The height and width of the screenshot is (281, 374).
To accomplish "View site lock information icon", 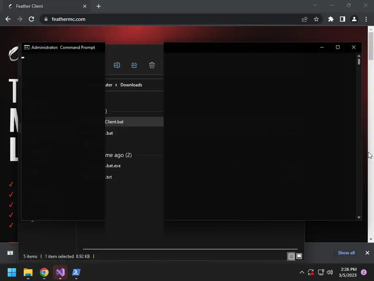I will coord(46,19).
